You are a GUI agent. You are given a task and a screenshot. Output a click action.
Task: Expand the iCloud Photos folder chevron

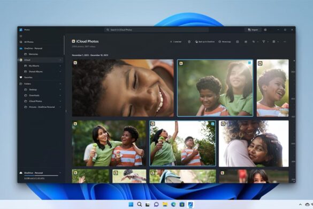pyautogui.click(x=60, y=101)
